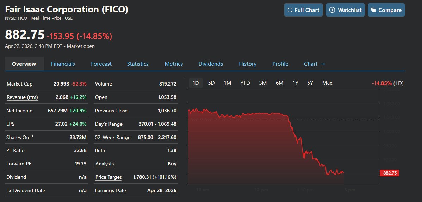422x202 pixels.
Task: Click the PE Ratio value 32.68
Action: click(x=80, y=150)
